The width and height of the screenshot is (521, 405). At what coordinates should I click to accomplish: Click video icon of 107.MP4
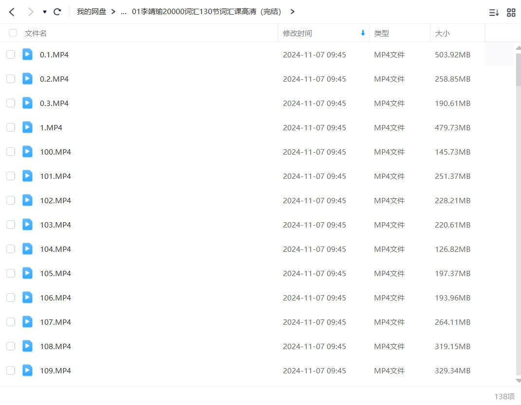[28, 322]
